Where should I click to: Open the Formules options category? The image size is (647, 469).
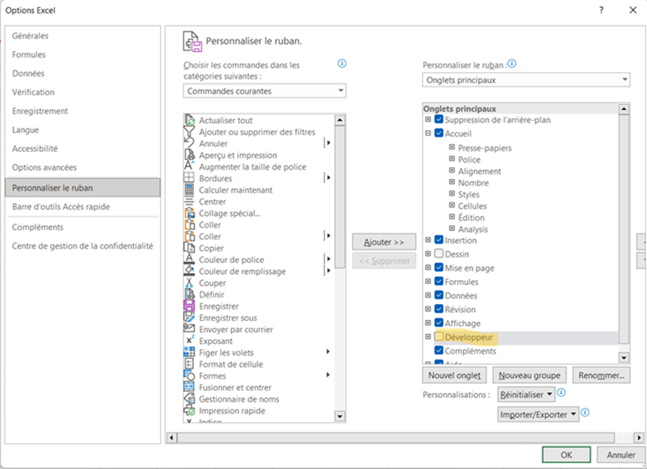pyautogui.click(x=29, y=55)
